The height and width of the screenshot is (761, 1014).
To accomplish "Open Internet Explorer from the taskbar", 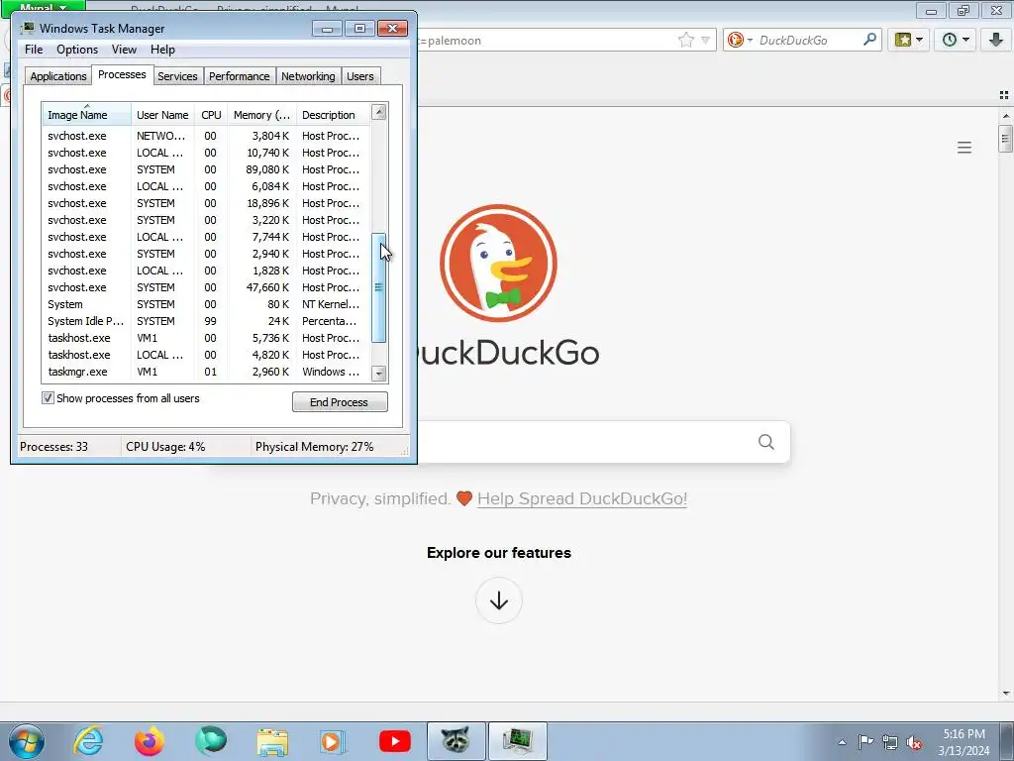I will 88,741.
